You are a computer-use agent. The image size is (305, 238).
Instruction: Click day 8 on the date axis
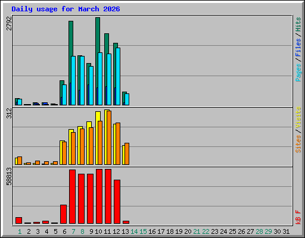pyautogui.click(x=82, y=231)
